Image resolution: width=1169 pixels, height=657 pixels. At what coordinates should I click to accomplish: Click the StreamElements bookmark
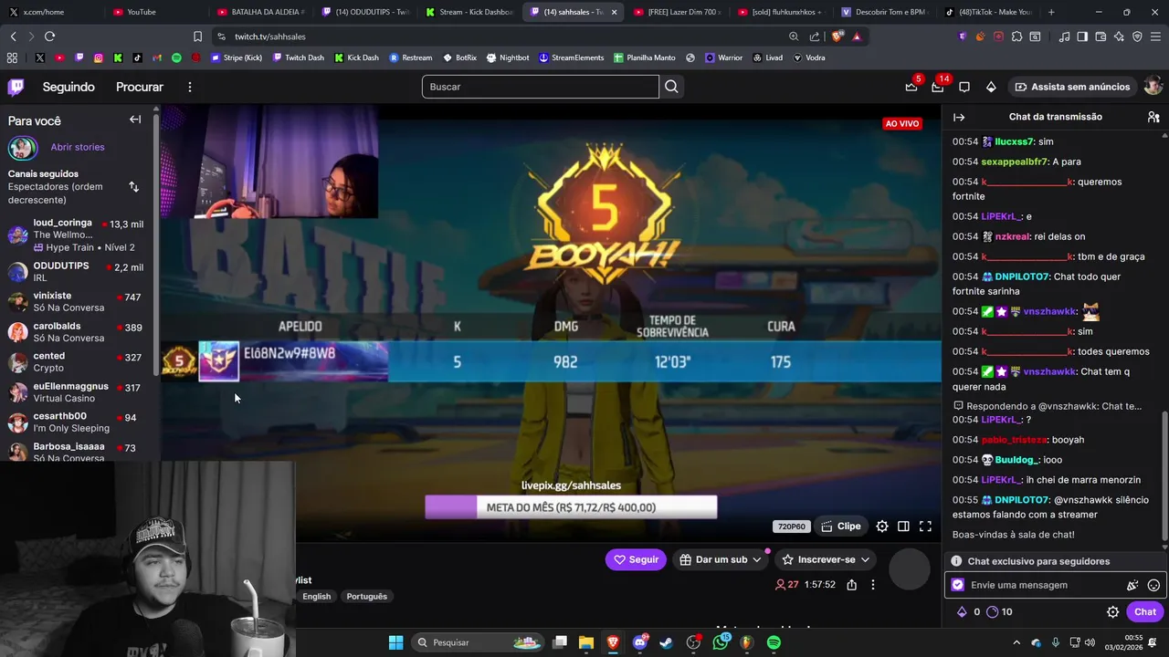coord(571,57)
